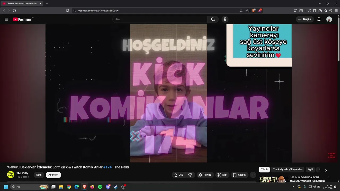The height and width of the screenshot is (191, 340).
Task: Show next filter chips with right arrow
Action: (x=326, y=171)
